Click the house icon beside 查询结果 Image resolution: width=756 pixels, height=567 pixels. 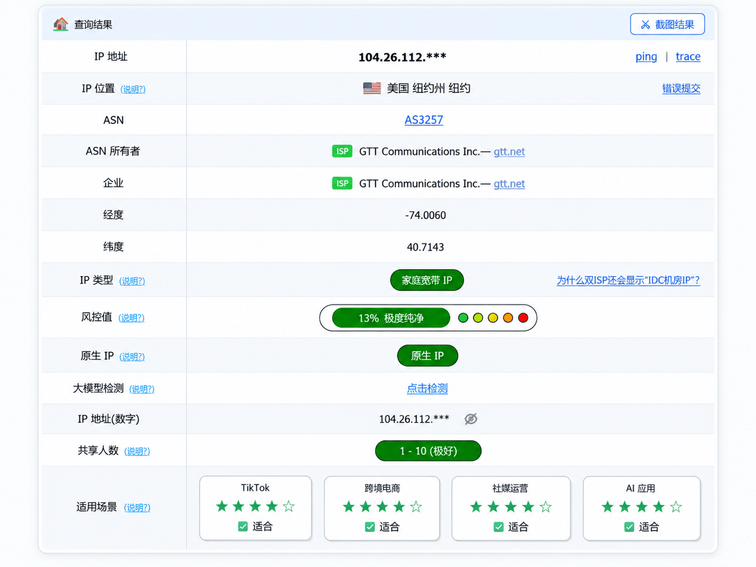coord(61,24)
